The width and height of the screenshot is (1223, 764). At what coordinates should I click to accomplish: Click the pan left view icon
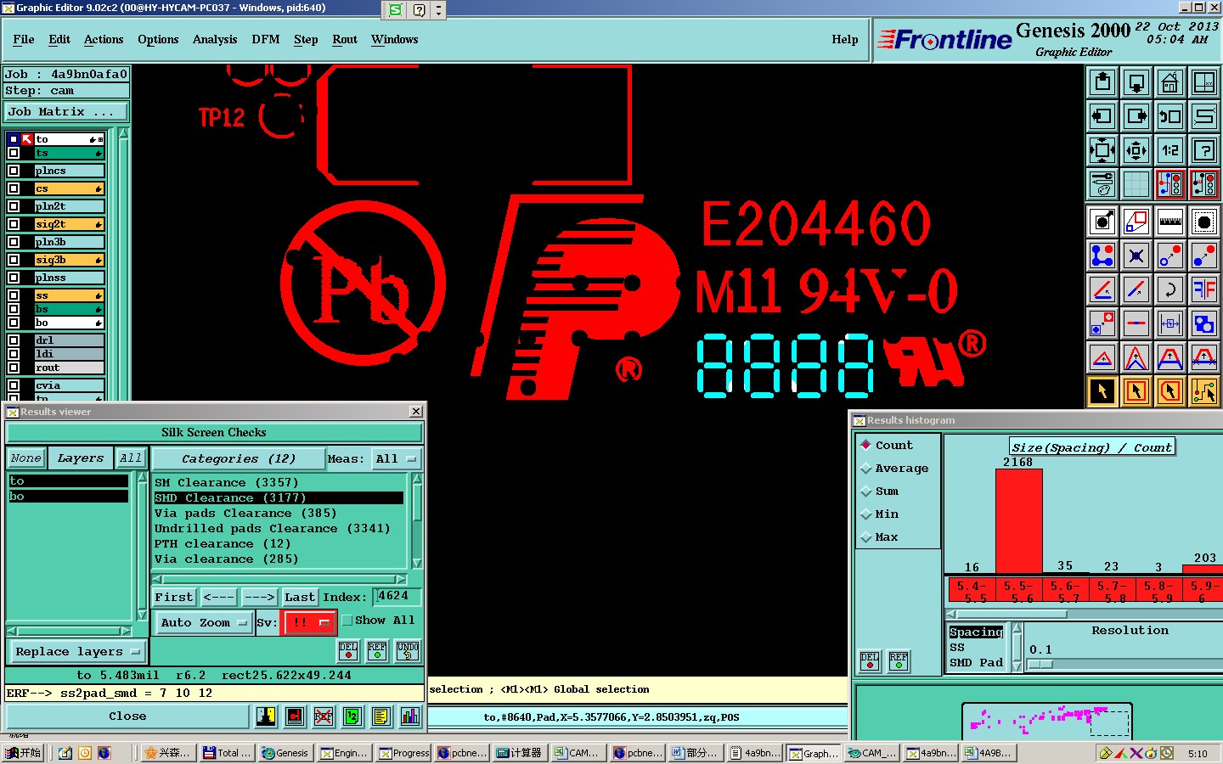1102,116
